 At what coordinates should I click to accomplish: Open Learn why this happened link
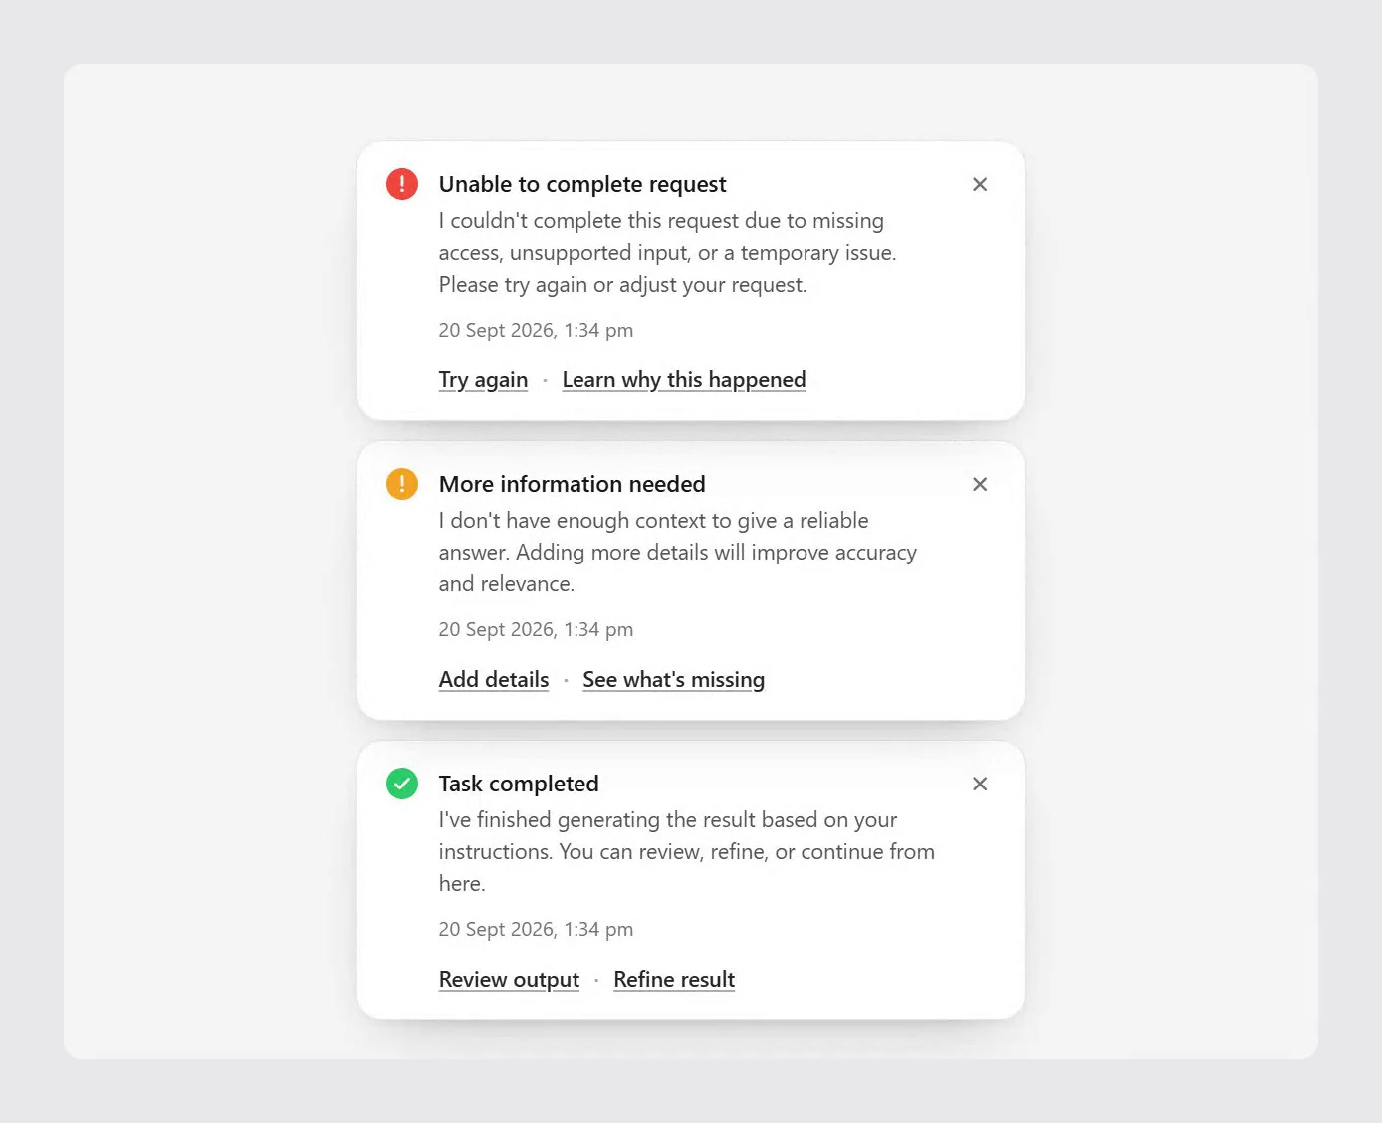pos(684,380)
